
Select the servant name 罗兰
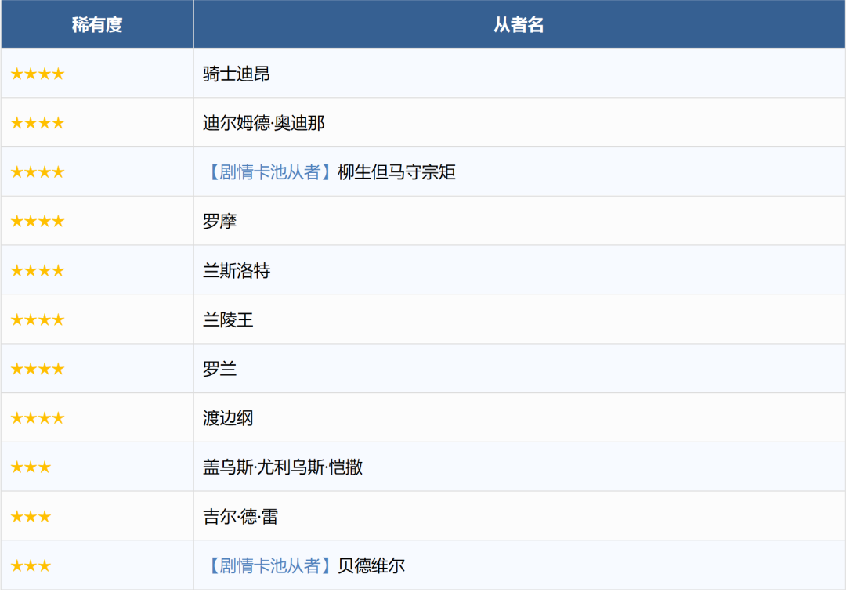(219, 369)
